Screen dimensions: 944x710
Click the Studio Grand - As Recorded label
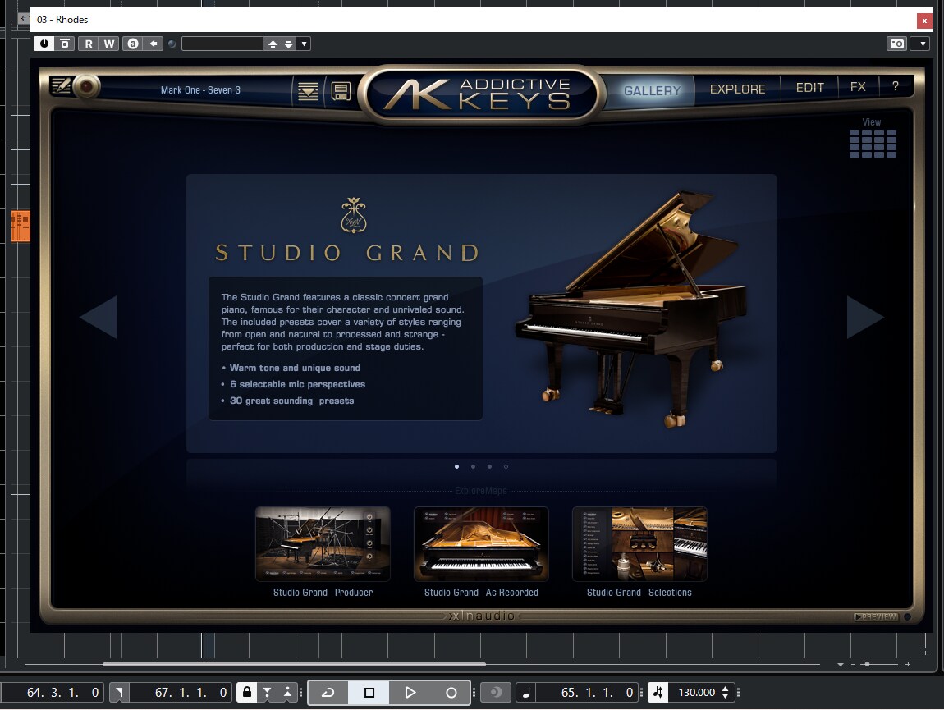pos(481,593)
